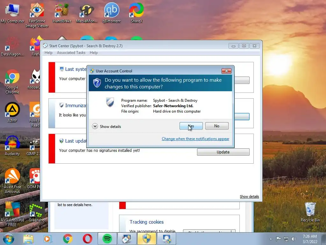
Task: Launch FastStone Image Viewer shortcut
Action: (37, 16)
